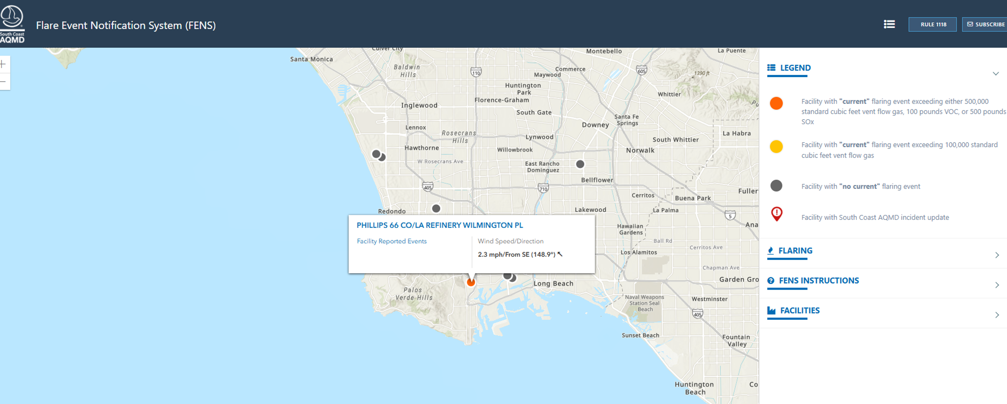Click the FACILITIES factory icon
This screenshot has height=404, width=1007.
pos(771,310)
